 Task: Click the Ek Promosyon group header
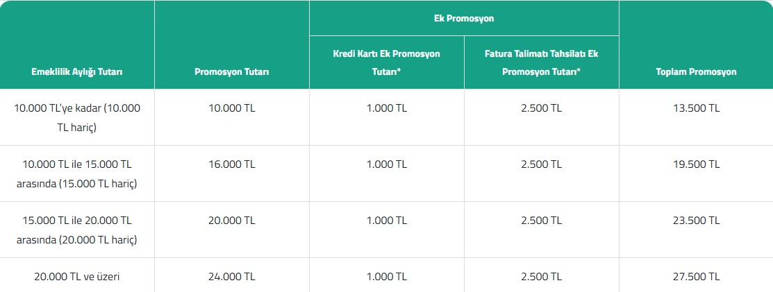[464, 19]
